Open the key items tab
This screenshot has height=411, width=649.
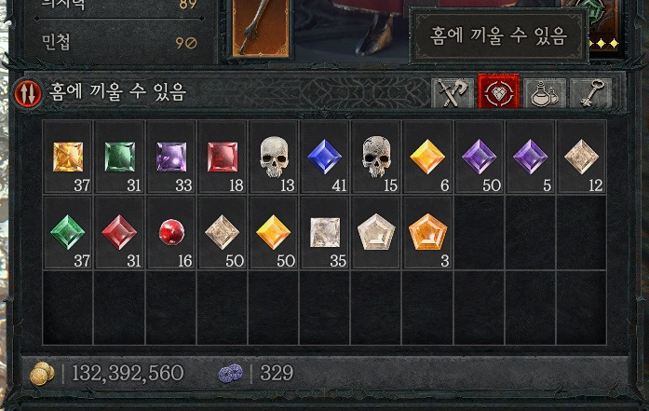[591, 93]
